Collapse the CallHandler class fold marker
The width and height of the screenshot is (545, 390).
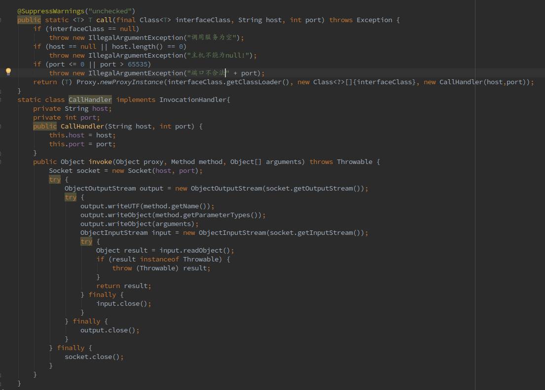1,100
